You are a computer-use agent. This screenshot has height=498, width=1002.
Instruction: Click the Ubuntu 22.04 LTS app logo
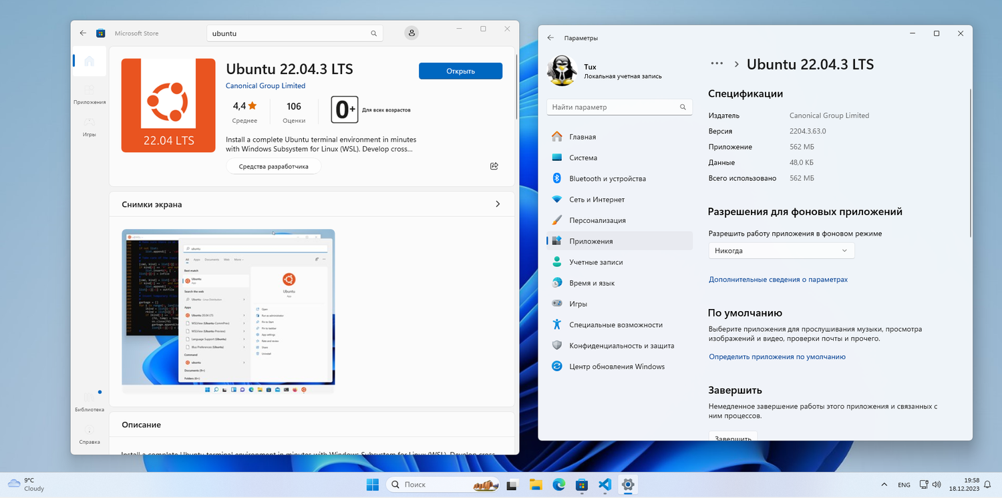pyautogui.click(x=168, y=105)
